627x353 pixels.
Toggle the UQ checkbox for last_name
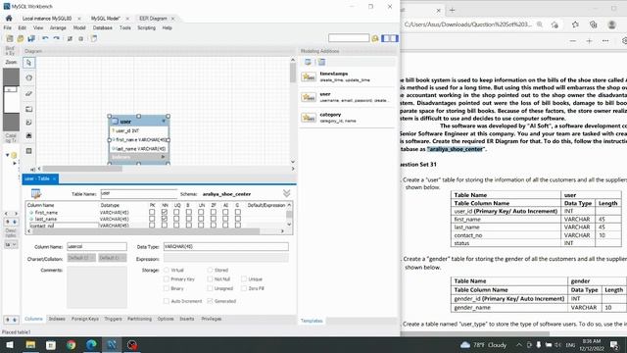coord(176,219)
